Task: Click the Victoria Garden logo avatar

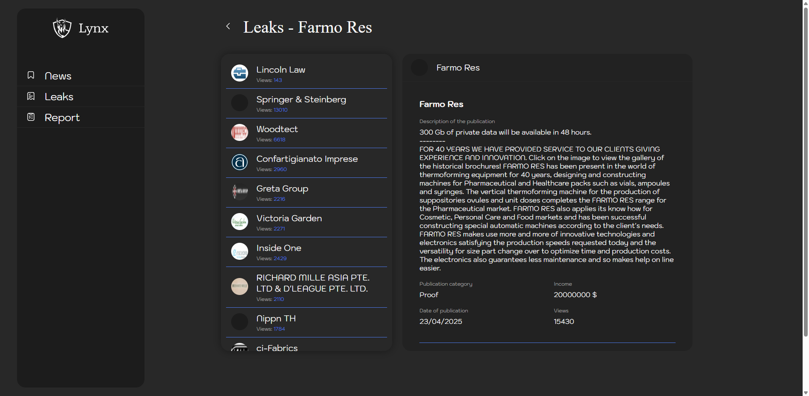Action: pyautogui.click(x=240, y=222)
